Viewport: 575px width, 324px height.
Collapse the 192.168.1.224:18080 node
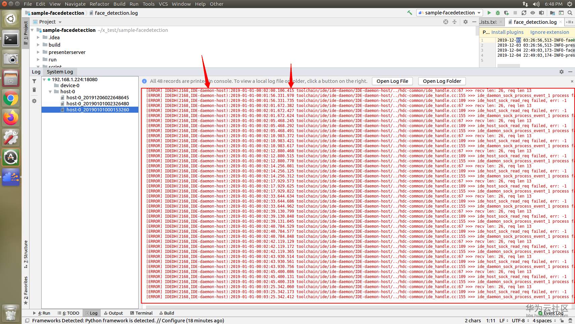(44, 79)
